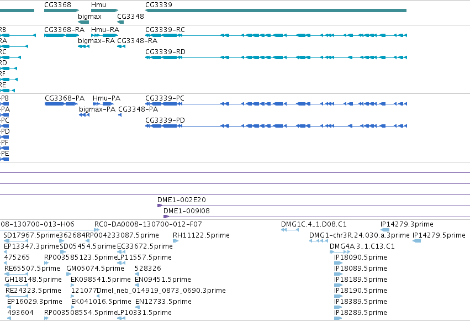Select the CG3368-PA protein feature
The image size is (470, 321).
pyautogui.click(x=61, y=104)
